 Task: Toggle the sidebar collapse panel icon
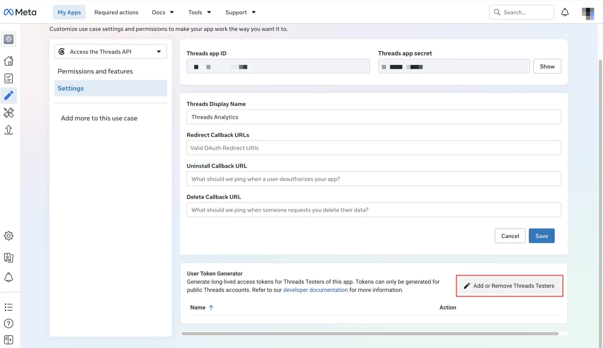point(9,340)
